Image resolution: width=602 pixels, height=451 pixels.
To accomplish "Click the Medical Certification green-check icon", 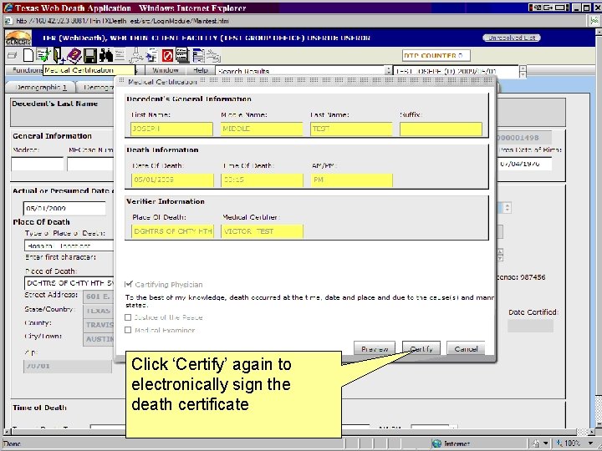I will tap(43, 56).
